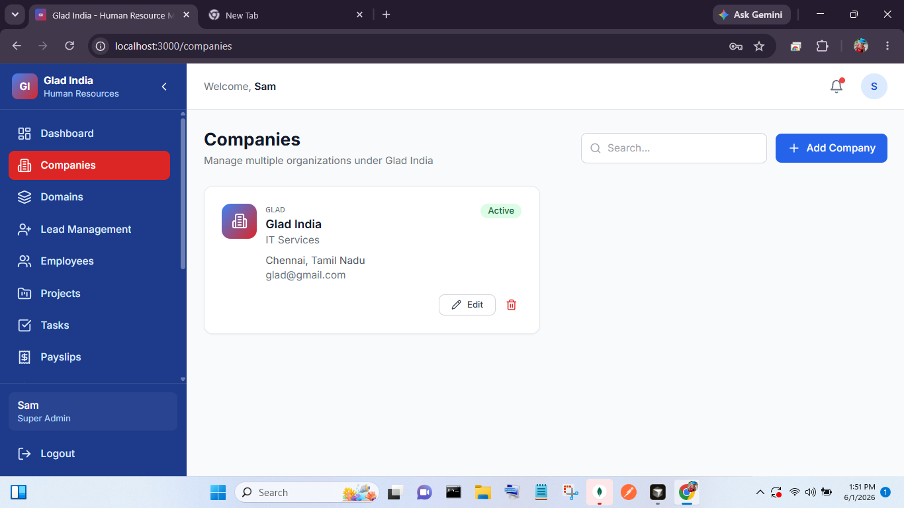The height and width of the screenshot is (508, 904).
Task: Go back with browser back arrow
Action: coord(17,46)
